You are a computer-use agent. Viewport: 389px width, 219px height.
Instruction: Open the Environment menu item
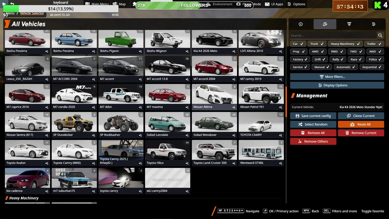point(219,4)
